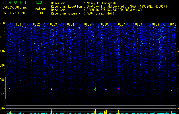Click the observer name Masayuki Kobayashi

(102, 3)
